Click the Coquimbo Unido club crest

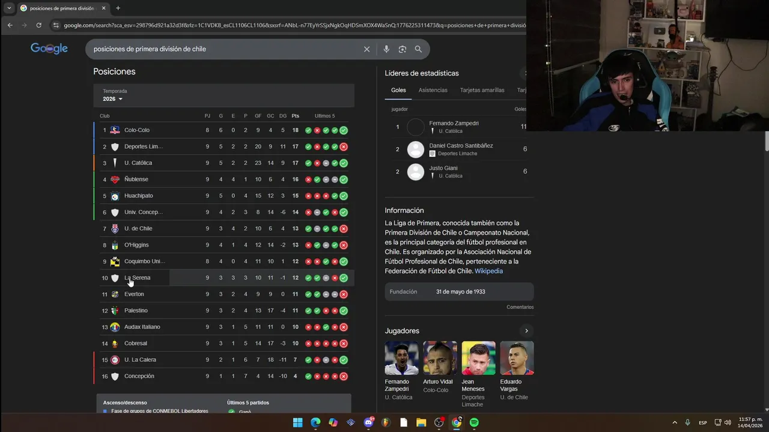tap(115, 262)
